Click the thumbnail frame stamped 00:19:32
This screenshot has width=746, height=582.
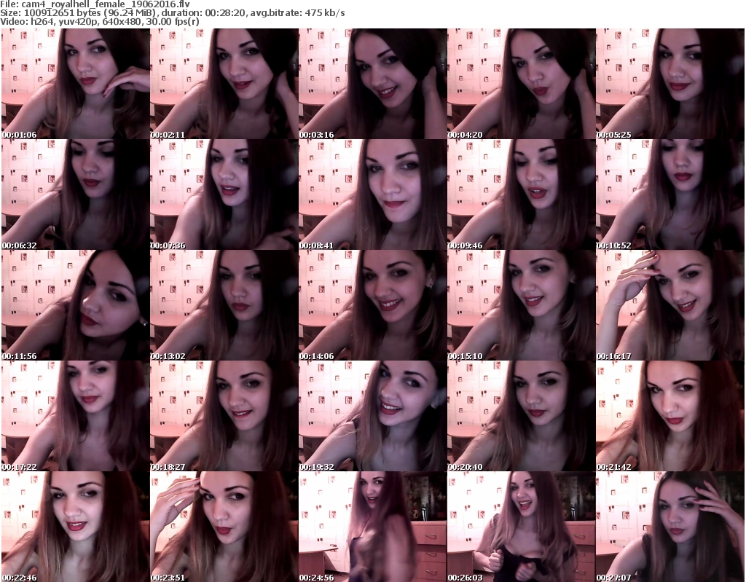point(372,416)
